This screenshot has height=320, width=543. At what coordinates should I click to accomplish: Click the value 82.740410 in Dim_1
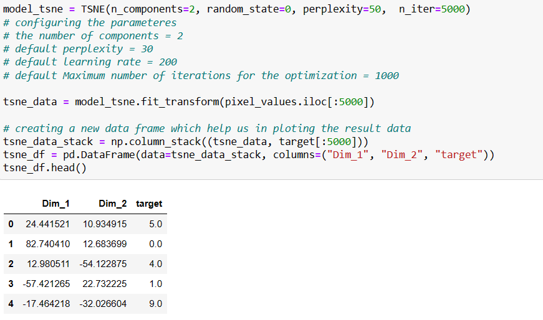(47, 243)
